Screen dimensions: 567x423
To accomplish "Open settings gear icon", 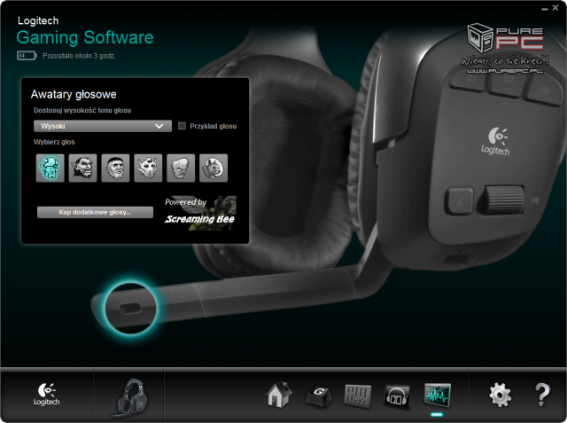I will [501, 396].
